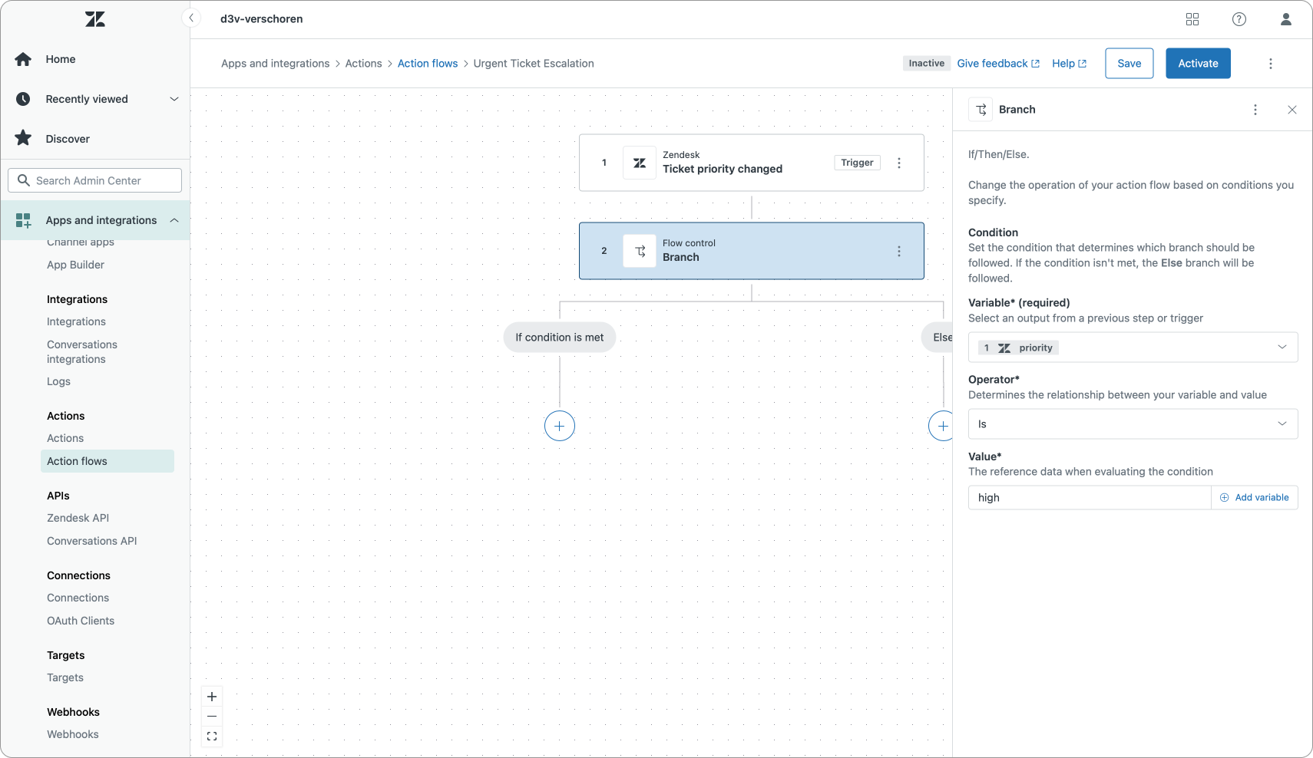
Task: Open the Variable dropdown showing priority
Action: [1133, 348]
